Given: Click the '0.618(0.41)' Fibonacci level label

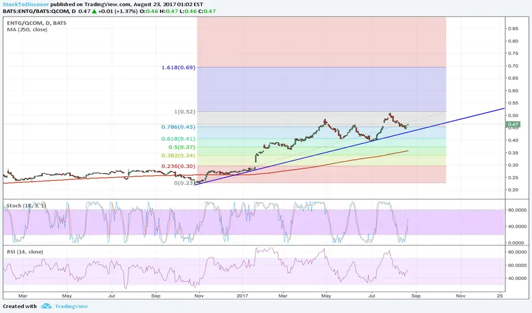Looking at the screenshot, I should [179, 139].
